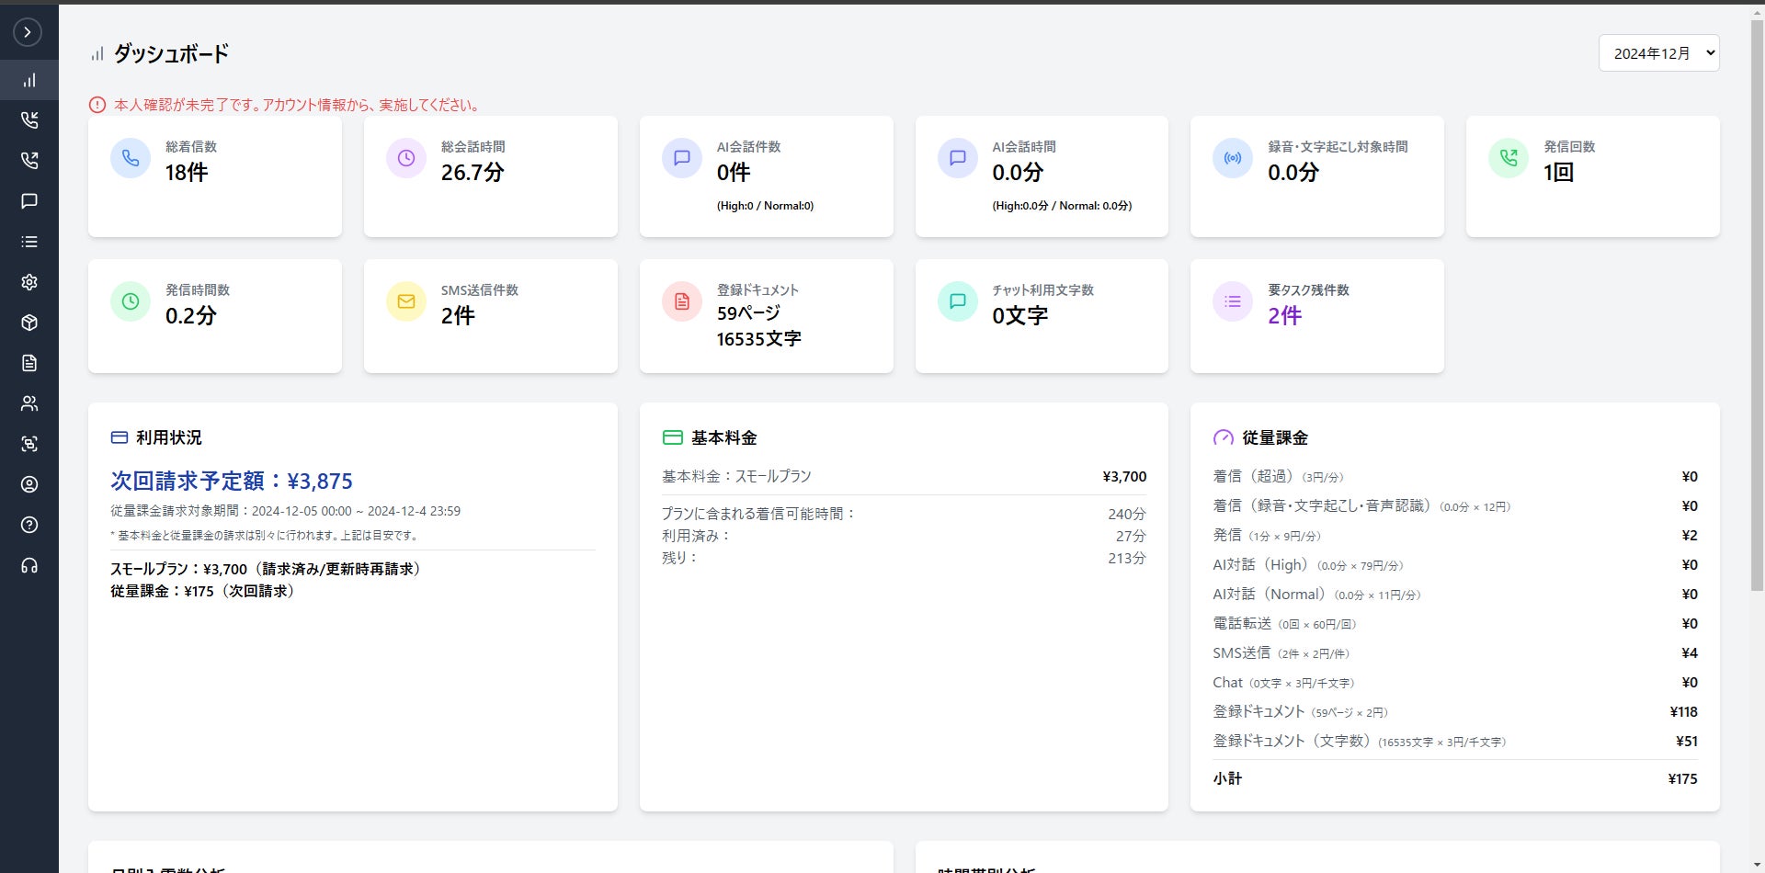1765x873 pixels.
Task: Select the 0文字 chat character count
Action: pyautogui.click(x=1019, y=315)
